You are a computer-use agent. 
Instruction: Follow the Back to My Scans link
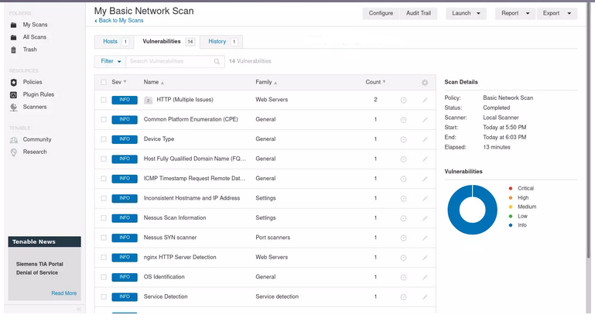(x=119, y=21)
